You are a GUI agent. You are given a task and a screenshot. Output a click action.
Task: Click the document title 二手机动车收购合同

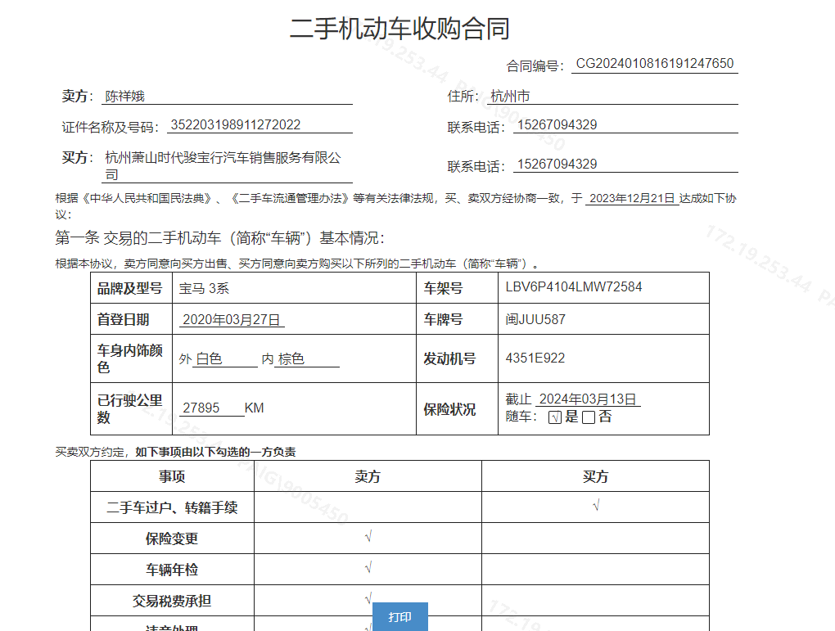400,29
